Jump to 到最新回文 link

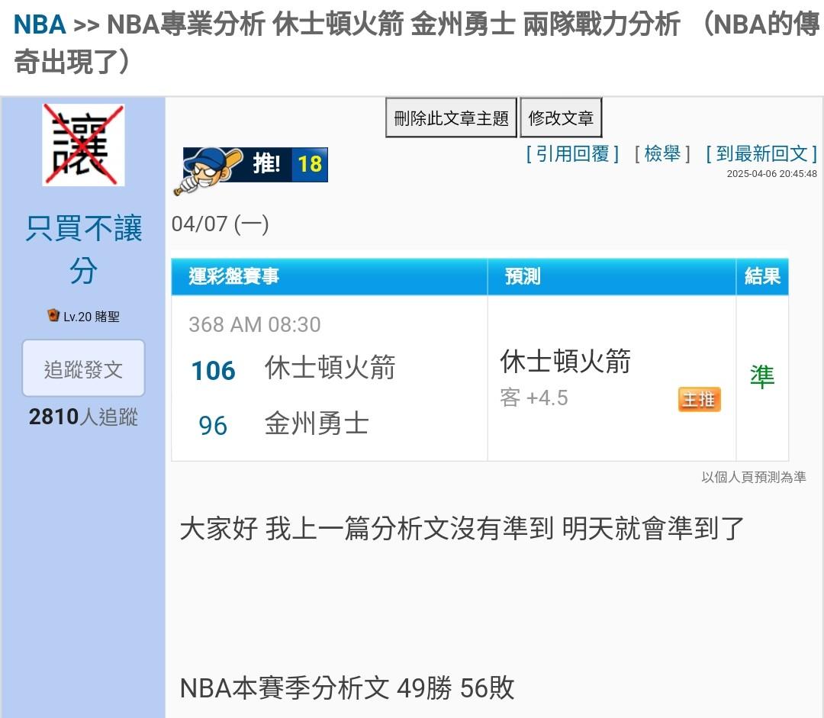761,154
